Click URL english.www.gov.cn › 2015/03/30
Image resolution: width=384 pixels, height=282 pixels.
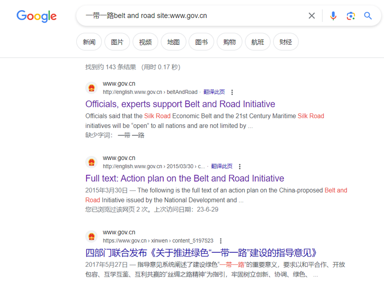pos(154,166)
